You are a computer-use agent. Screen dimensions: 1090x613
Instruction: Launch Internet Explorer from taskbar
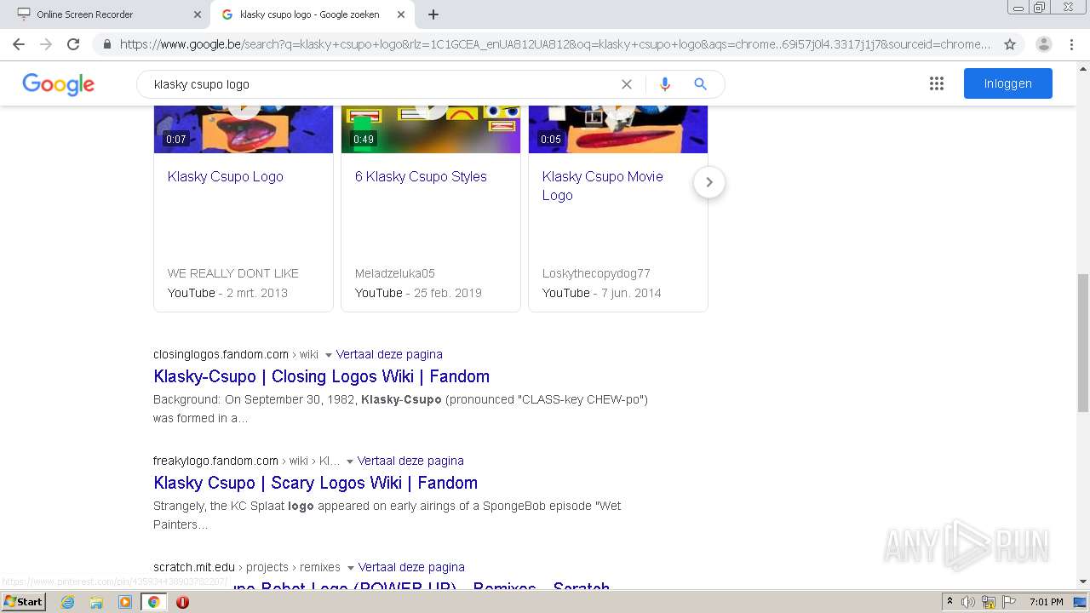tap(68, 602)
